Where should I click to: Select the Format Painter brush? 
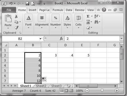click(x=16, y=28)
